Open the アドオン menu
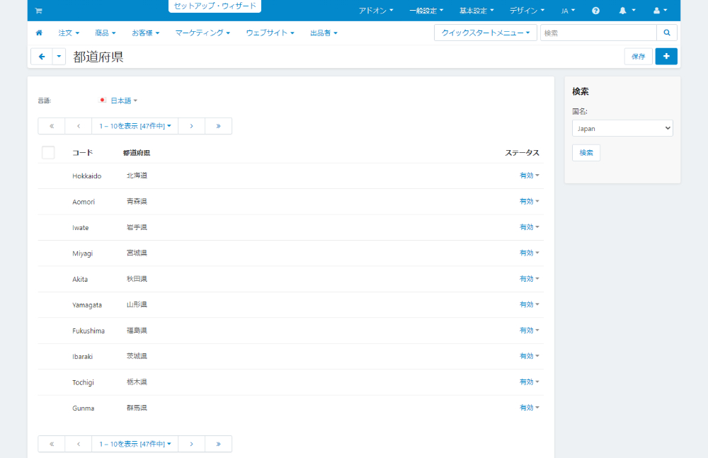Viewport: 708px width, 458px height. 376,11
